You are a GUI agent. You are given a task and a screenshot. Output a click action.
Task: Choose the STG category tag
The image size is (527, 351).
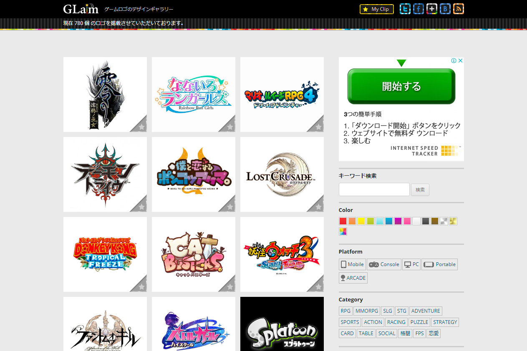click(x=402, y=311)
